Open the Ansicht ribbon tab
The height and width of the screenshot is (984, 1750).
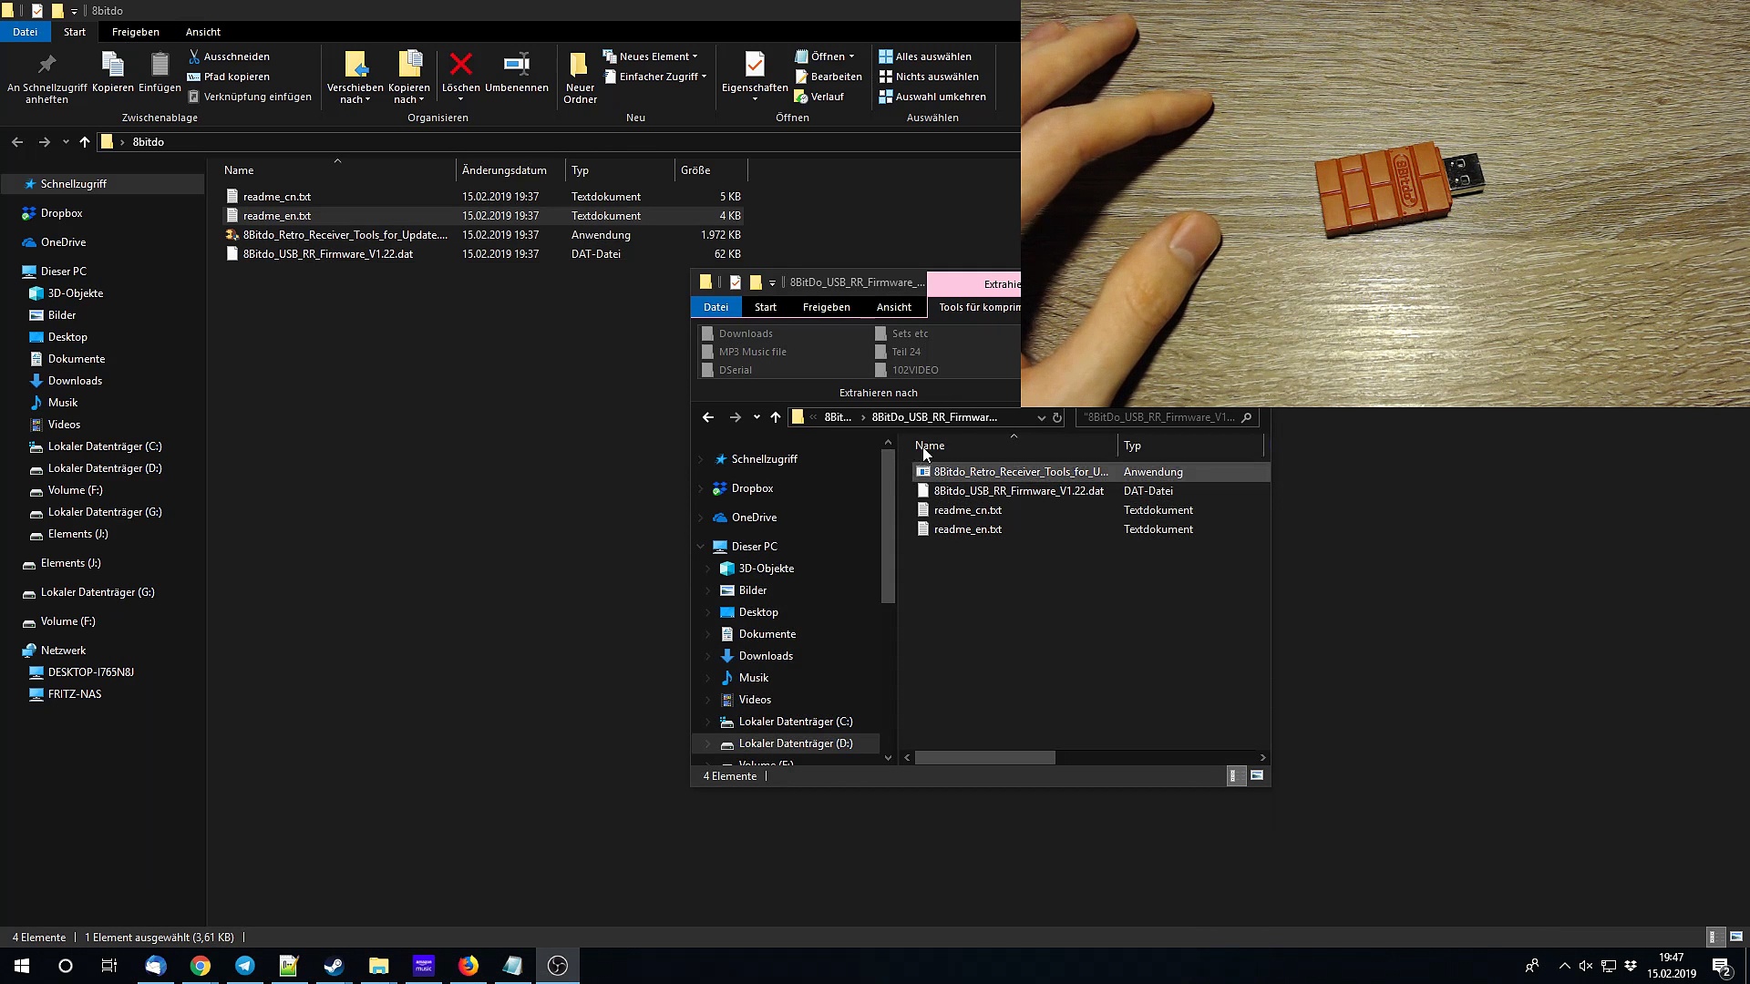click(x=202, y=32)
